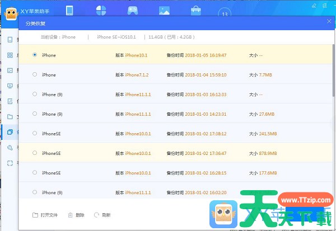This screenshot has height=231, width=336.
Task: Click the 删除 delete button
Action: [76, 215]
